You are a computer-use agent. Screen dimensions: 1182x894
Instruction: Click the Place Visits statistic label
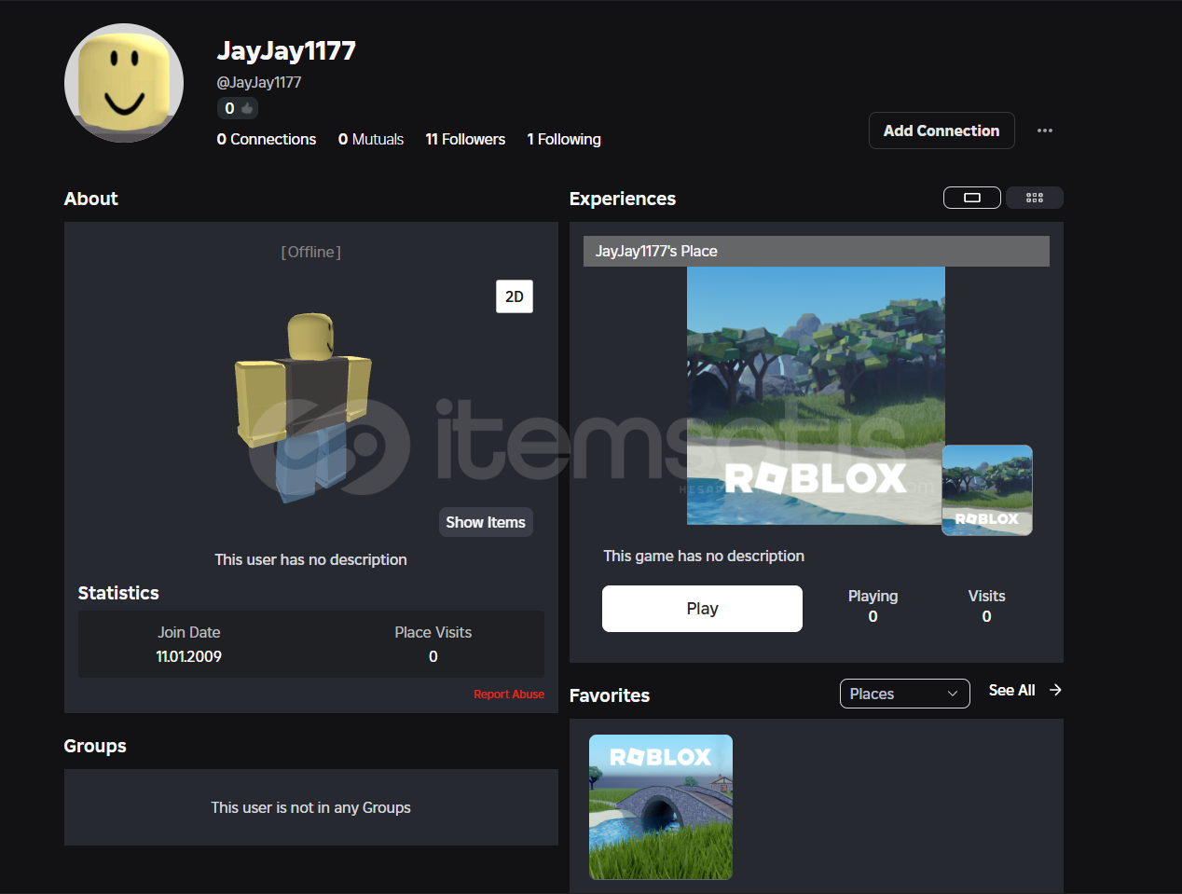(433, 632)
